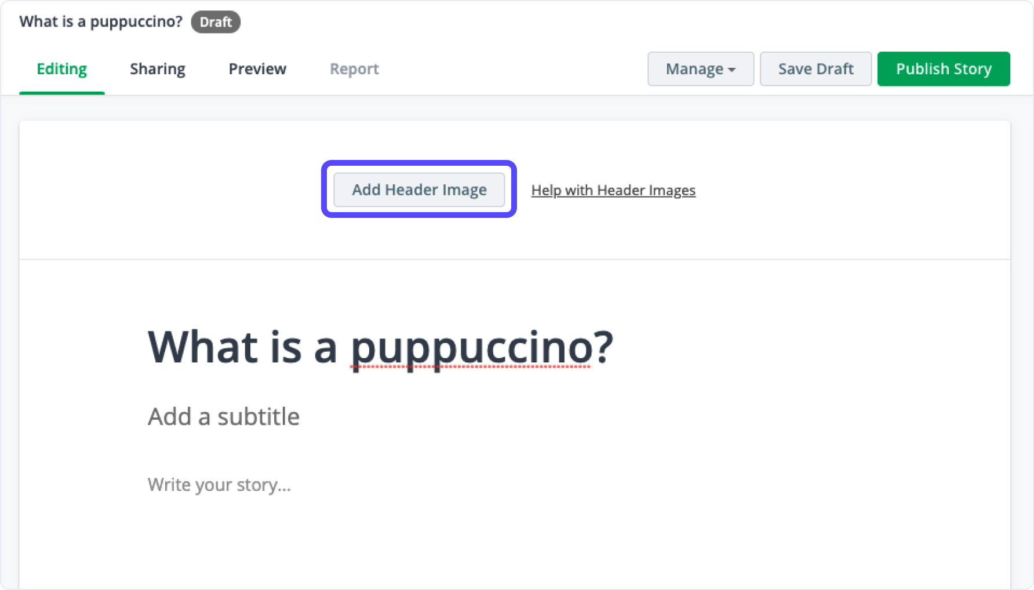1034x590 pixels.
Task: Select the Report tab
Action: pos(354,69)
